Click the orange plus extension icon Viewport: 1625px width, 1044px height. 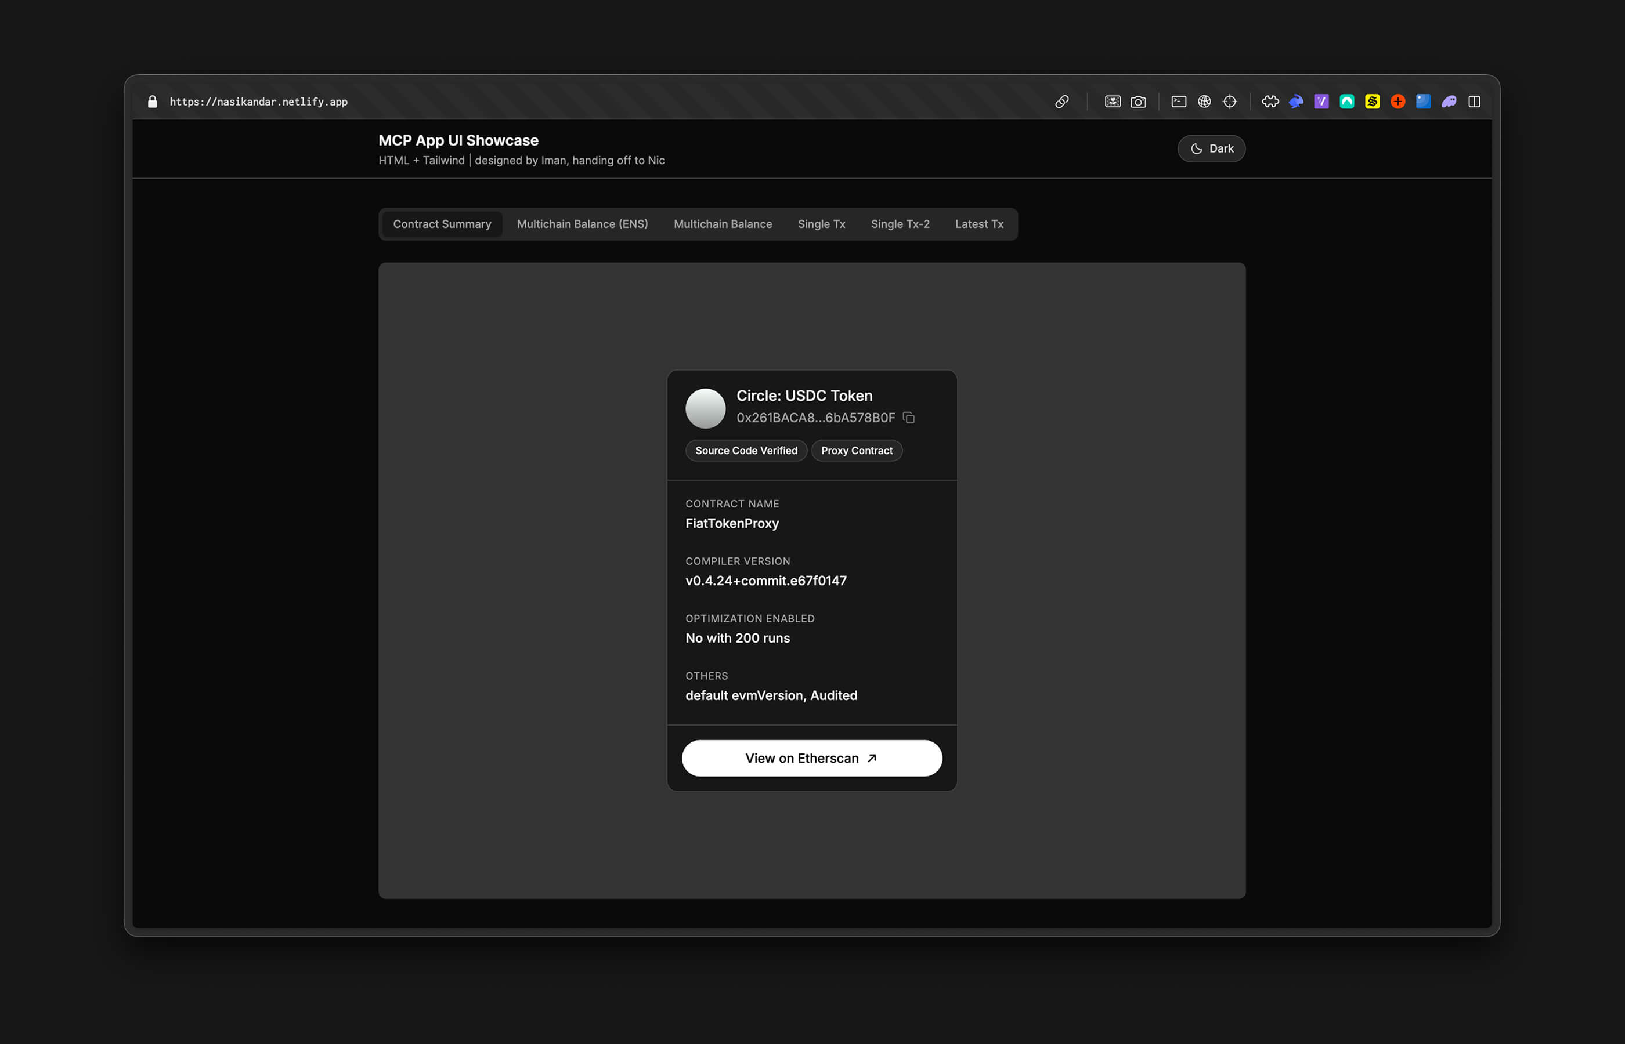[x=1398, y=101]
